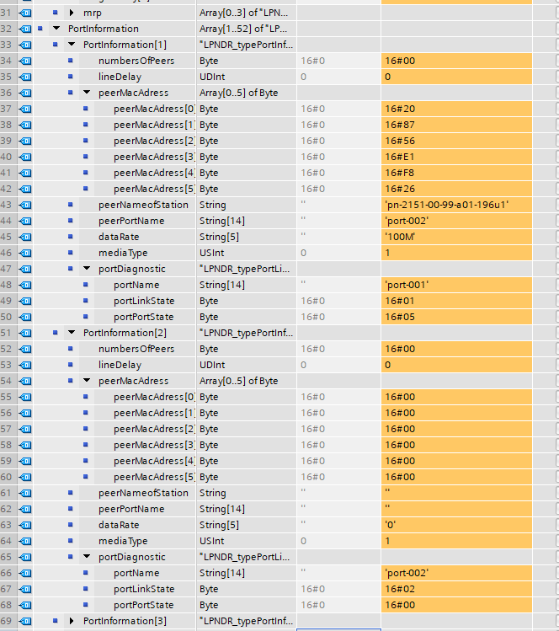Image resolution: width=559 pixels, height=631 pixels.
Task: Click the tag icon on row 51 PortInformation[2]
Action: [x=24, y=333]
